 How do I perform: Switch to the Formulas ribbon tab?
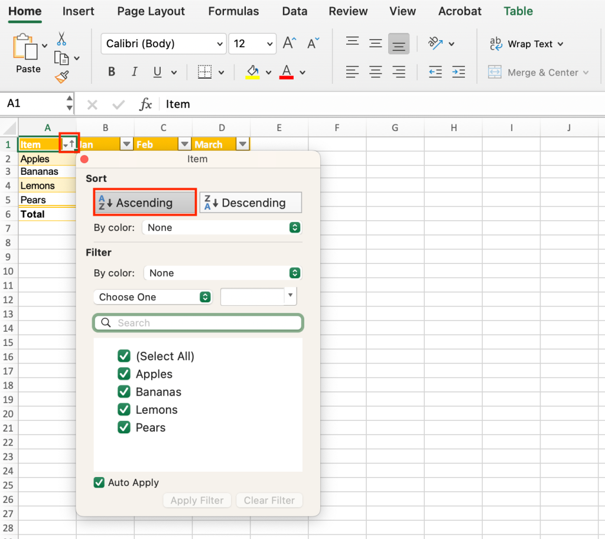coord(233,11)
